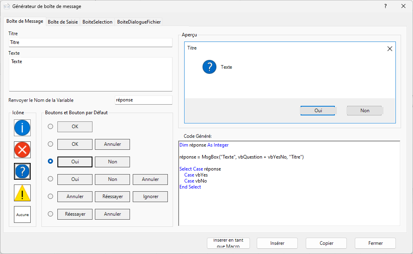The height and width of the screenshot is (254, 413).
Task: Select the Réessayer / Annuler radio button
Action: [50, 214]
